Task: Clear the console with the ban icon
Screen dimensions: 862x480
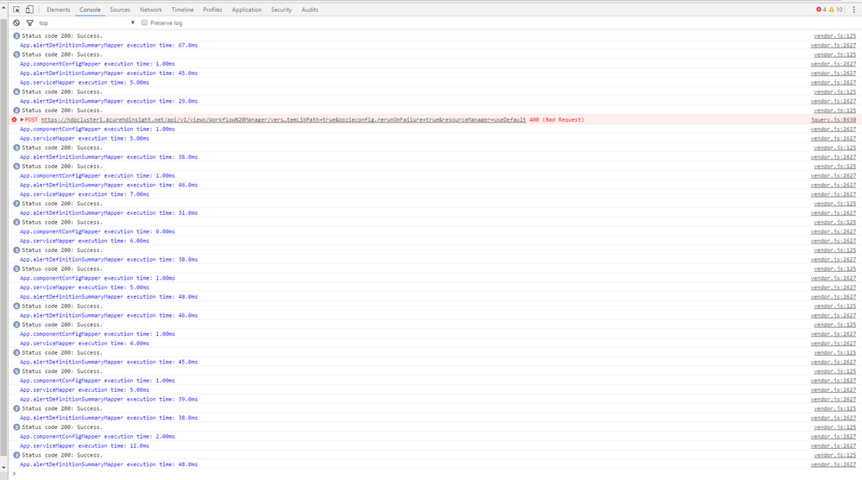Action: pos(16,22)
